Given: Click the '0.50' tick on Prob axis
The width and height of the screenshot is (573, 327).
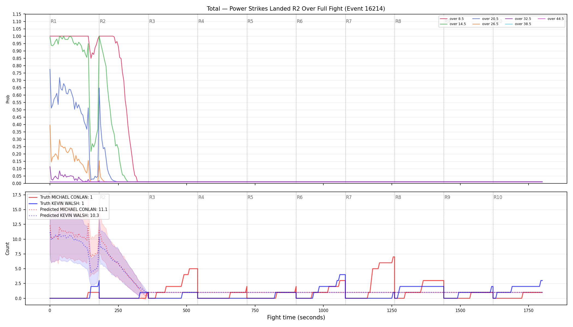Looking at the screenshot, I should [17, 110].
